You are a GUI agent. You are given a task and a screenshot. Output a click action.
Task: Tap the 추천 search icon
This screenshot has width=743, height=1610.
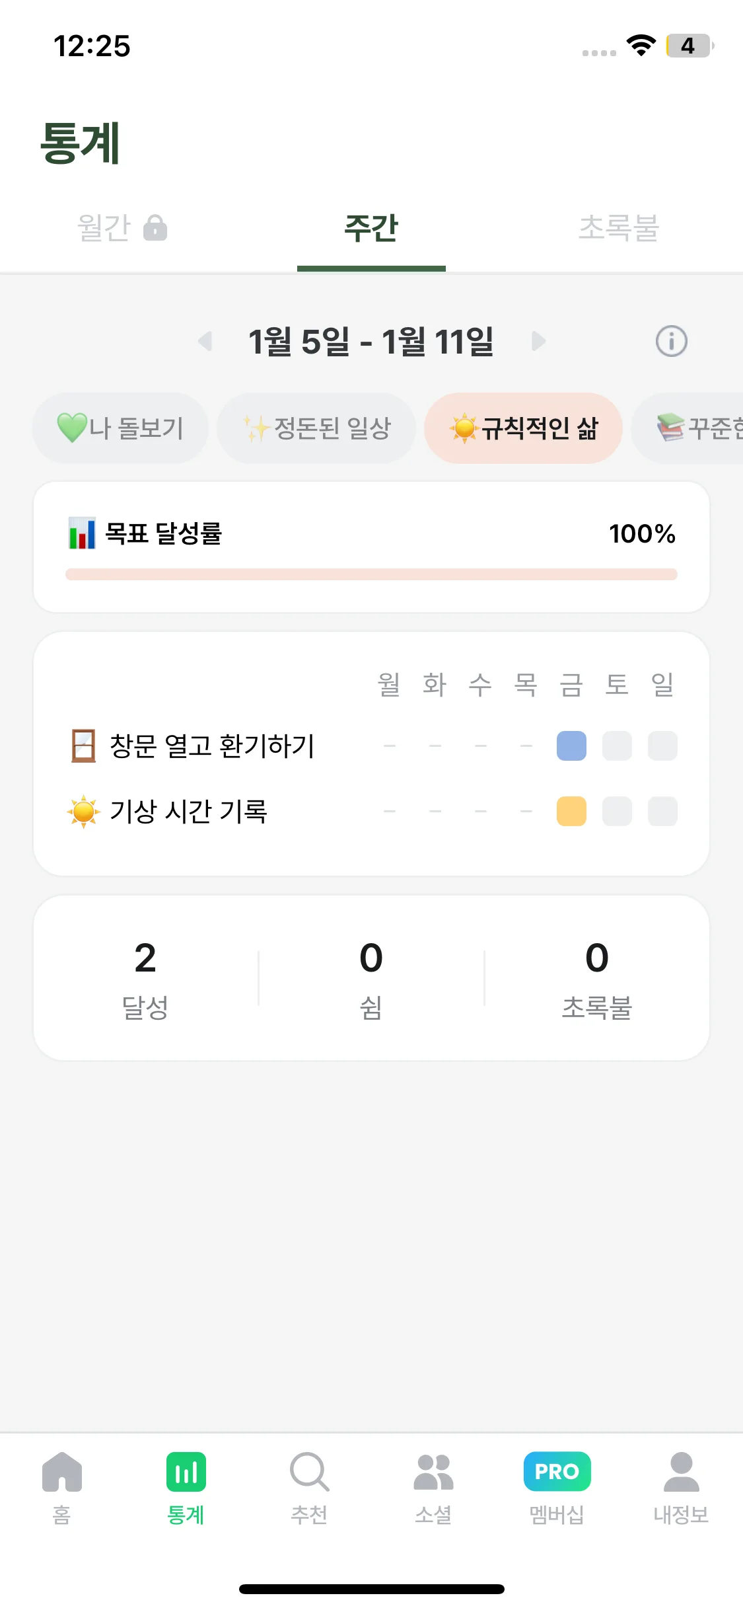point(309,1472)
